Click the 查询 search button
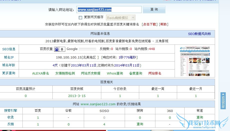 (x=154, y=9)
